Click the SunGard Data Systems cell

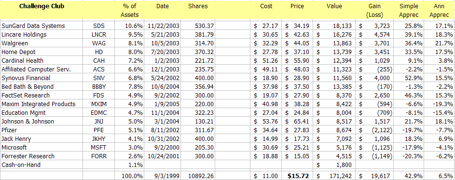pyautogui.click(x=41, y=26)
